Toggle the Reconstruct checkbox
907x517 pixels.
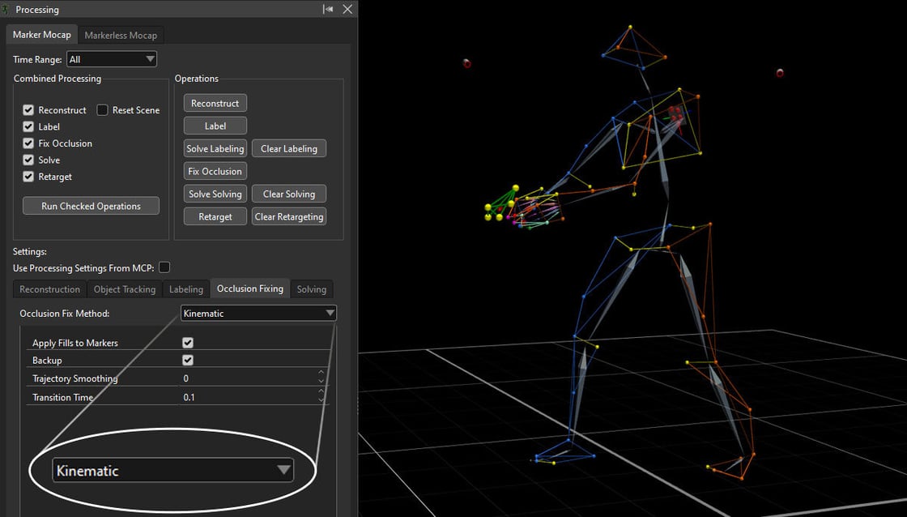pyautogui.click(x=28, y=110)
